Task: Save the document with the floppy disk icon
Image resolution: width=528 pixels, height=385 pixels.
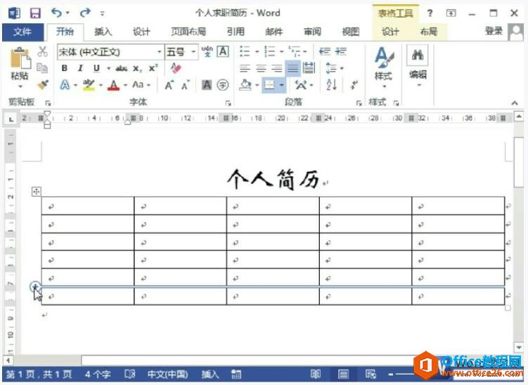Action: click(x=35, y=13)
